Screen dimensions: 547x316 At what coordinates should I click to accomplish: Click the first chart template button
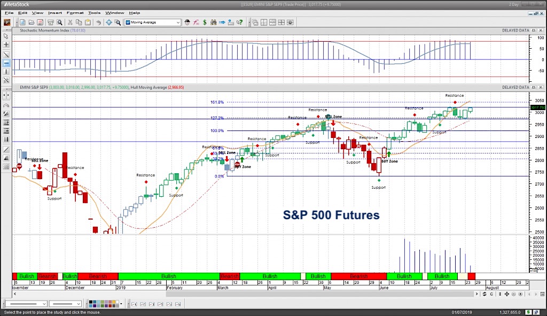point(134,304)
